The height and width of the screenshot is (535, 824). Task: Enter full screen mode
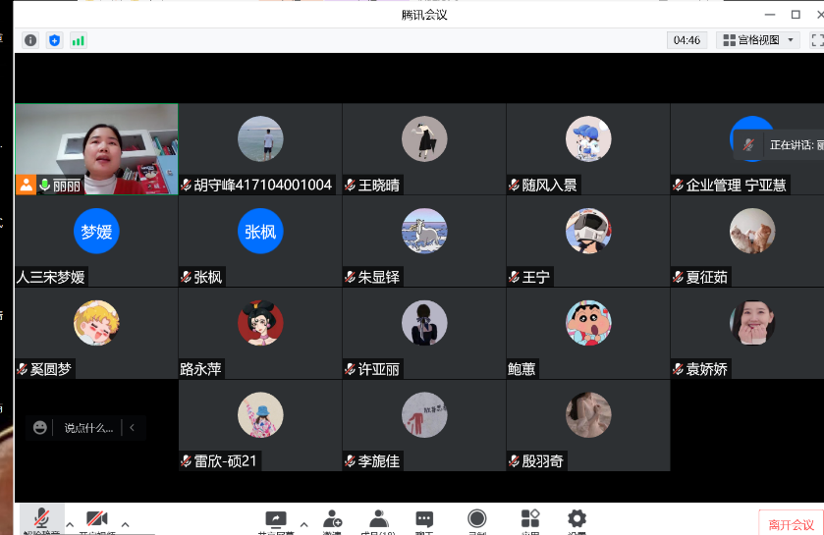tap(816, 40)
